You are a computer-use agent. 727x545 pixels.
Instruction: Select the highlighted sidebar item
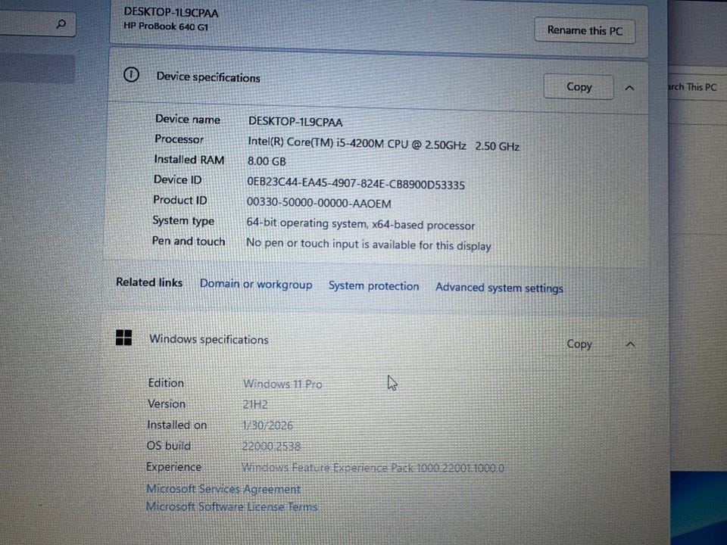tap(37, 69)
